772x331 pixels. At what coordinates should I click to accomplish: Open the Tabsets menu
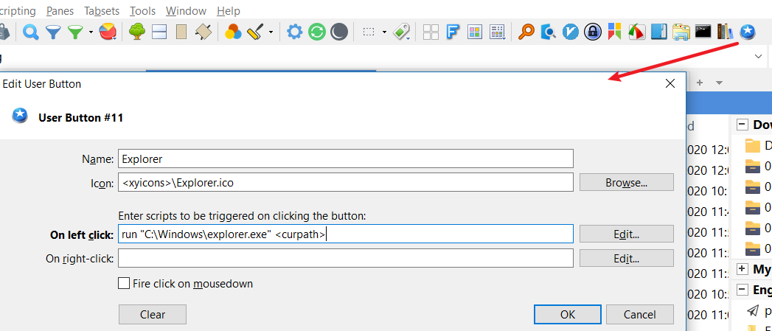click(x=102, y=11)
